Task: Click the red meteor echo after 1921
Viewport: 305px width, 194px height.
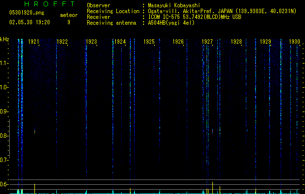Action: (35, 132)
